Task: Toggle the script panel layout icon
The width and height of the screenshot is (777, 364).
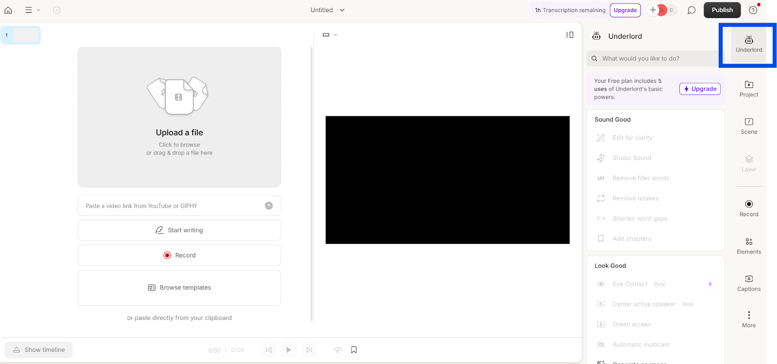Action: pyautogui.click(x=570, y=35)
